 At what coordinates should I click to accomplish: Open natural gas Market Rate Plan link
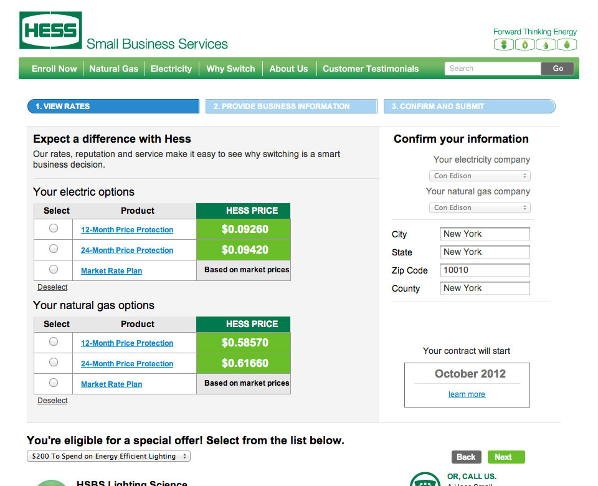(112, 384)
